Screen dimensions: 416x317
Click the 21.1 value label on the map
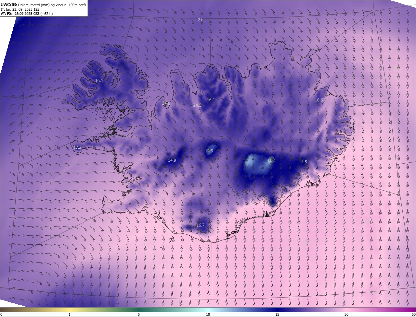202,20
